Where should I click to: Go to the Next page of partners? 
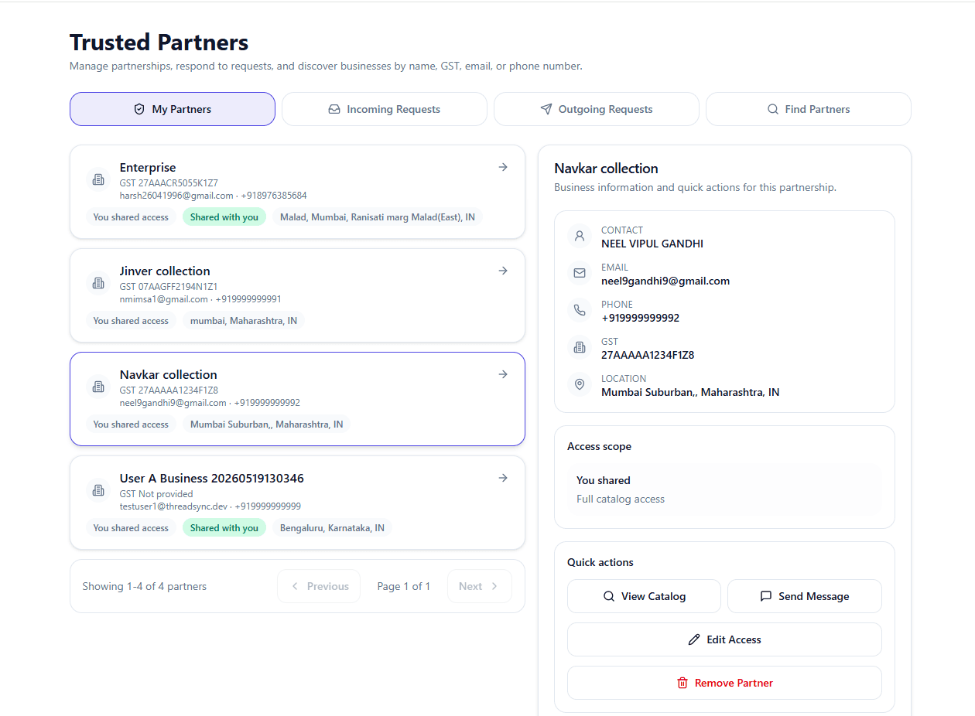pos(480,586)
